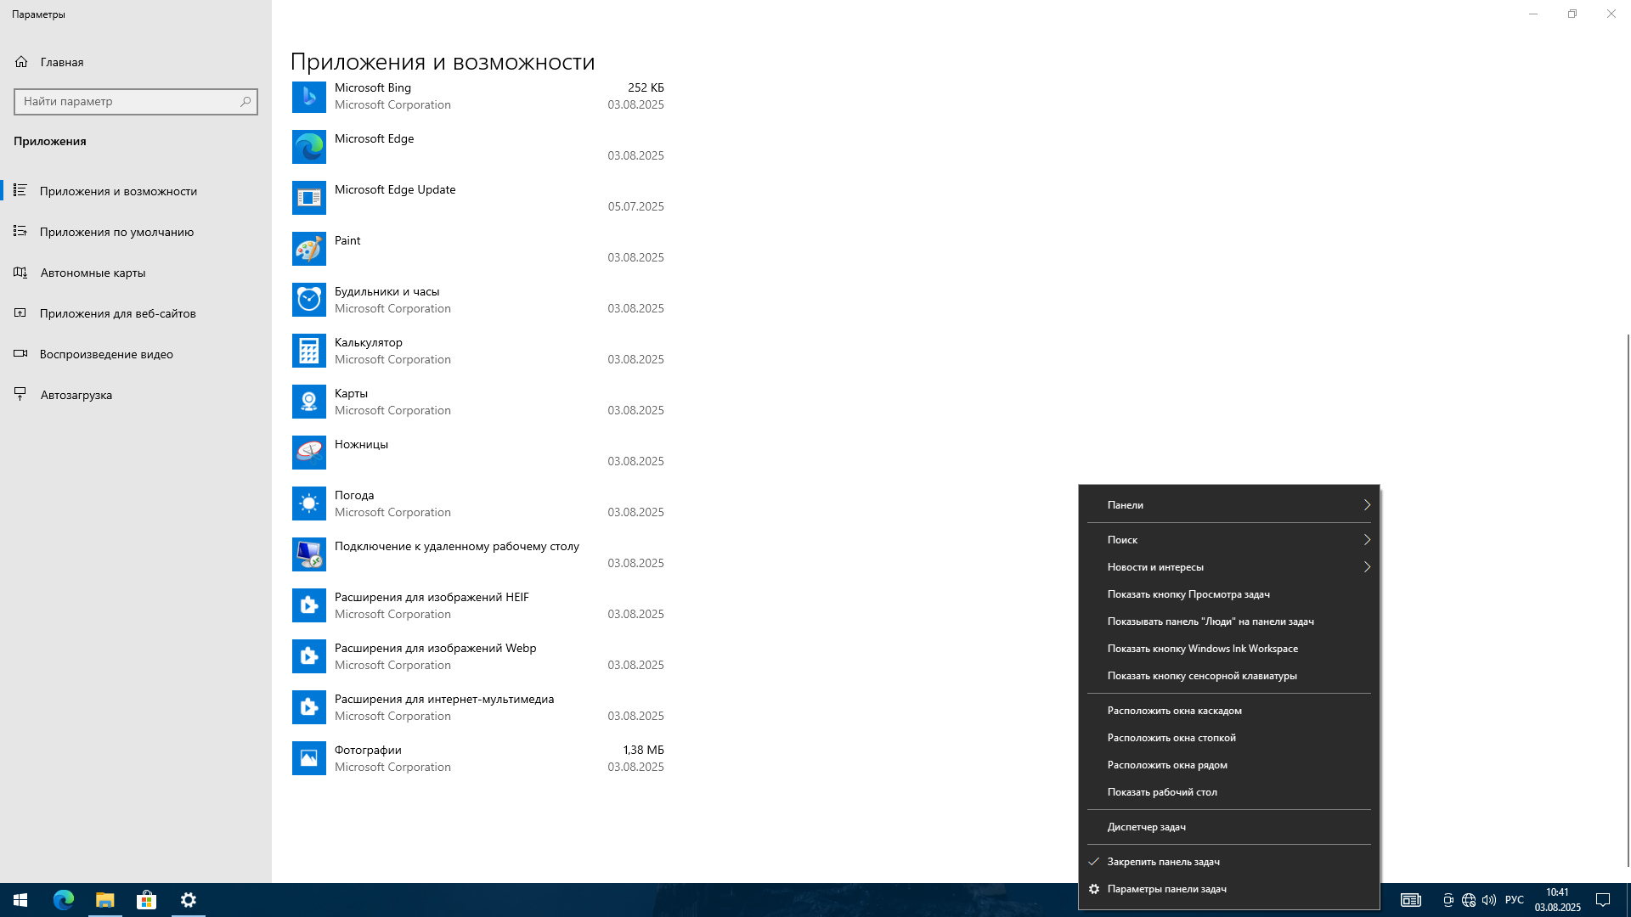Toggle Показать кнопку Windows Ink Workspace

click(x=1228, y=649)
